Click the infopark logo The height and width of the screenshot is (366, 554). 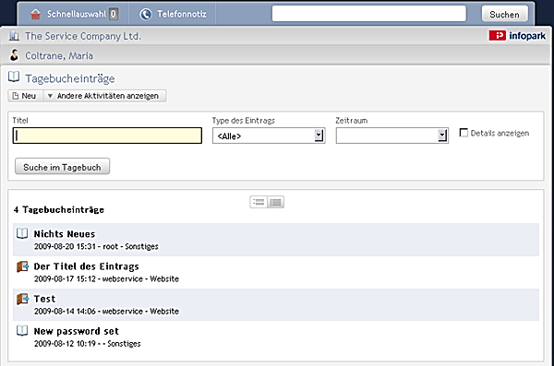point(517,36)
